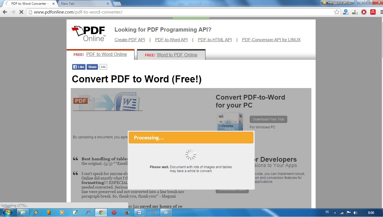Click the 44k like counter
The height and width of the screenshot is (217, 383).
click(x=103, y=67)
